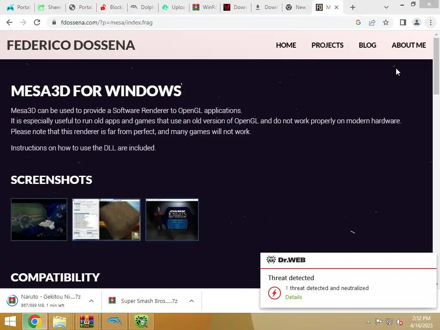
Task: Click the Dr.WEB spider logo
Action: [x=271, y=260]
